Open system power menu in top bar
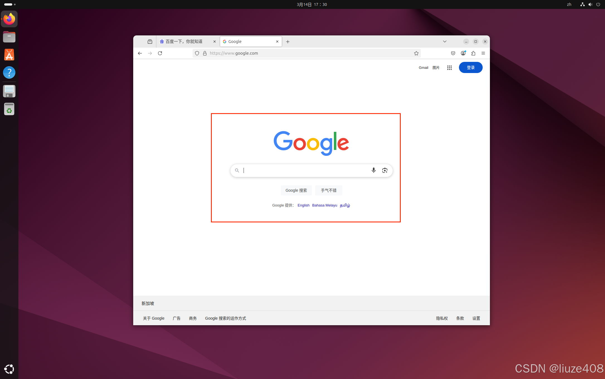This screenshot has height=379, width=605. (x=598, y=4)
